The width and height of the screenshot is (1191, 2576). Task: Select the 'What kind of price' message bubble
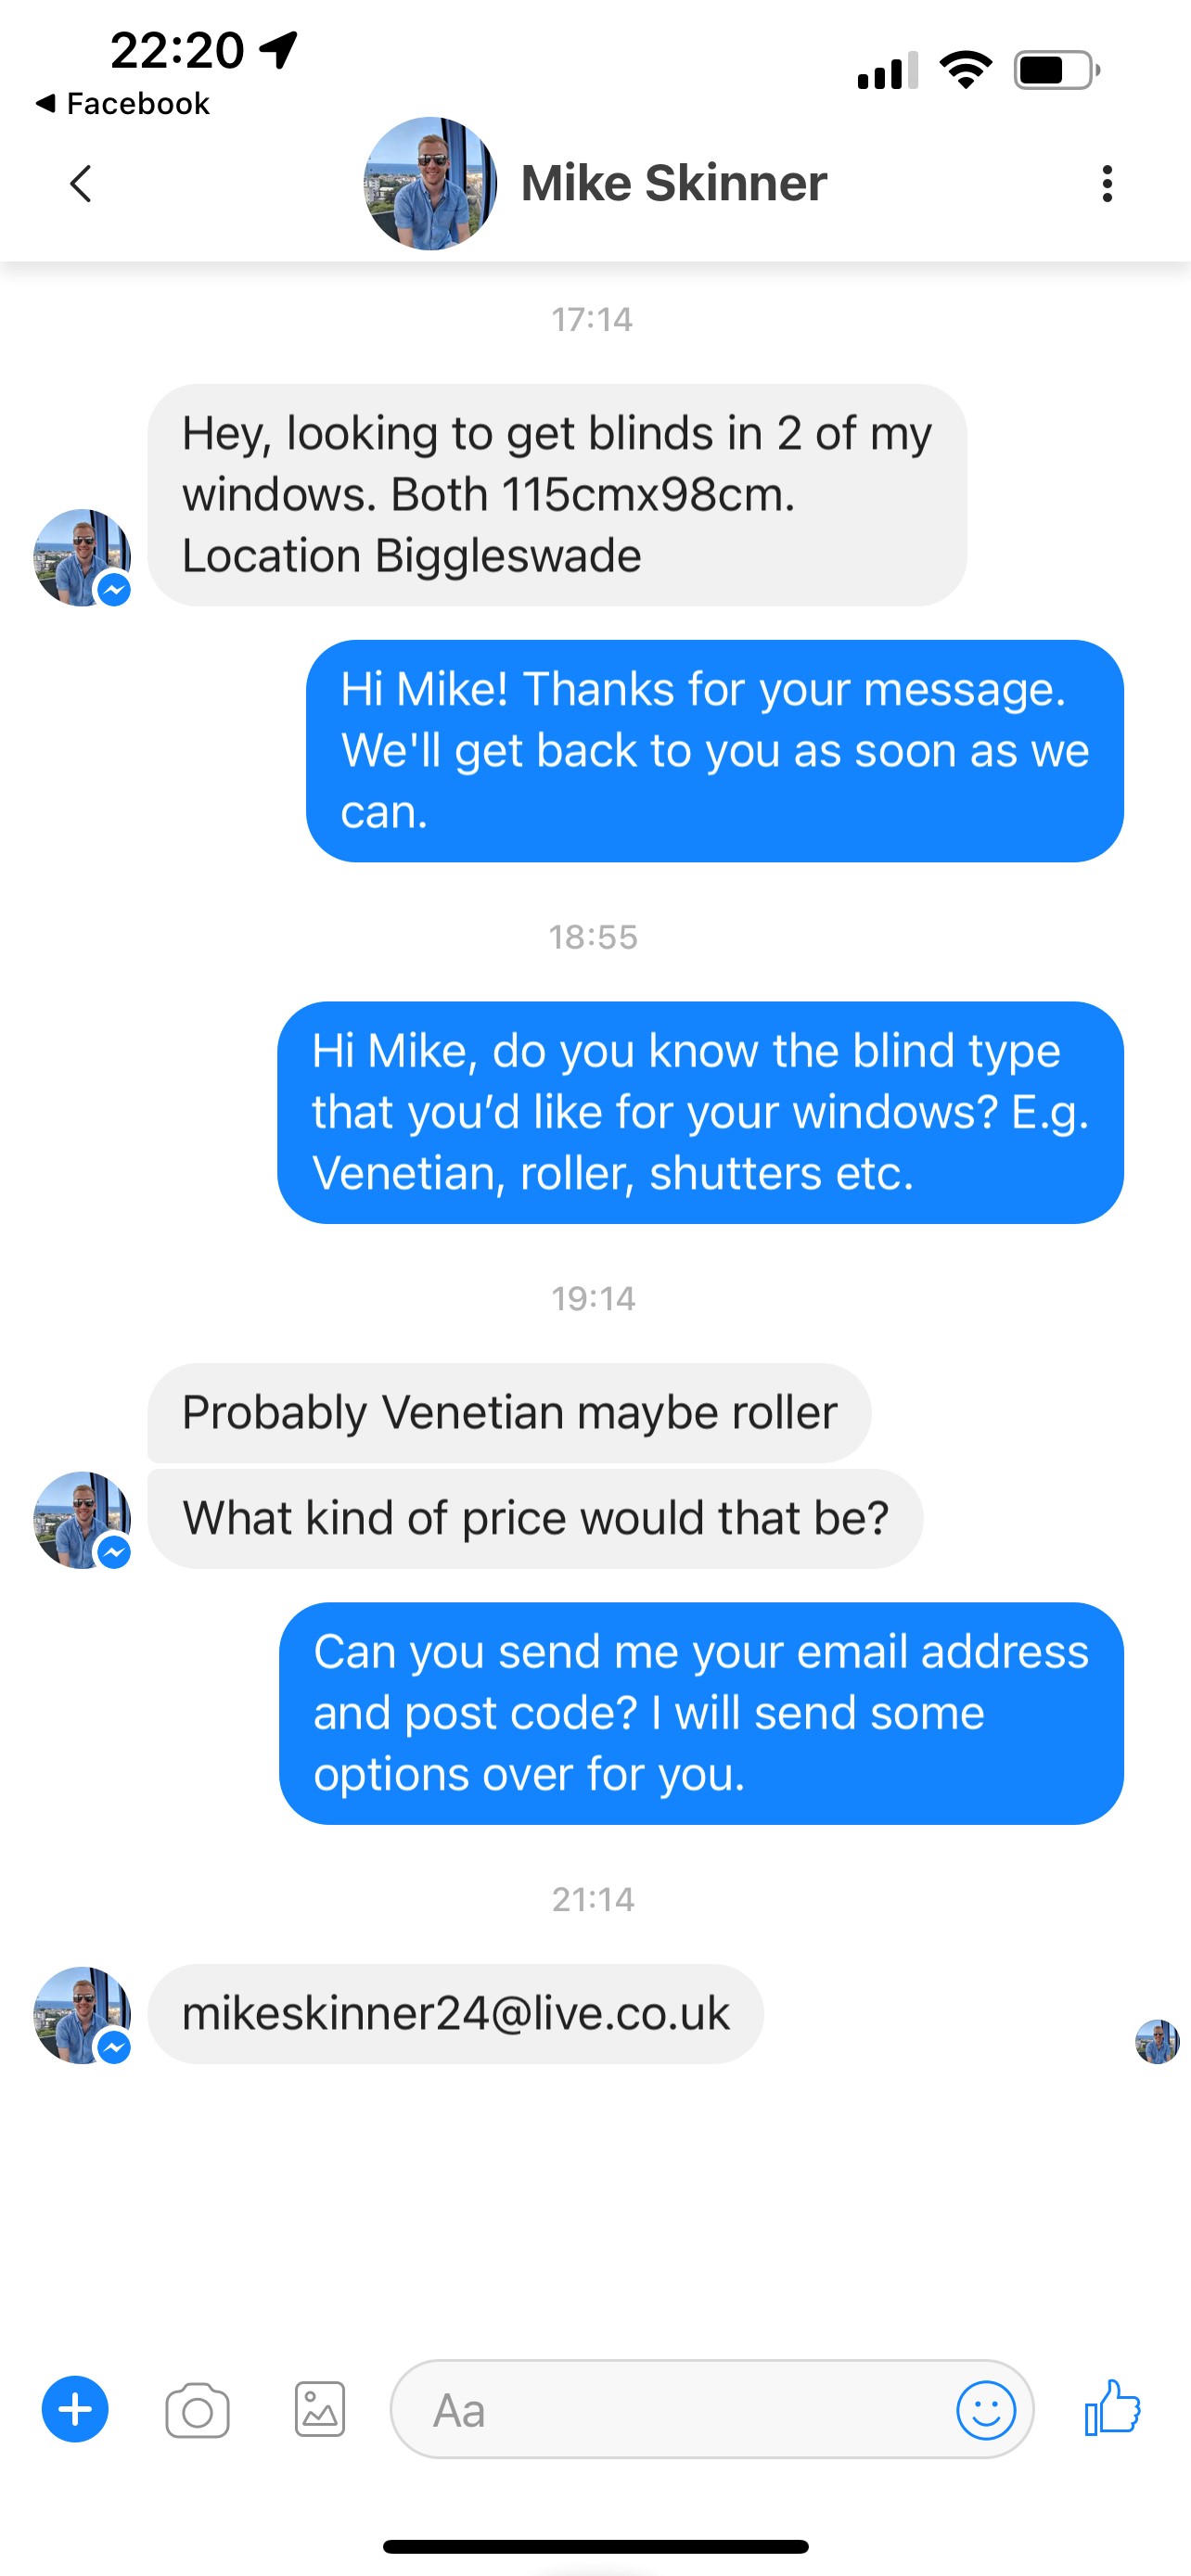(x=535, y=1518)
